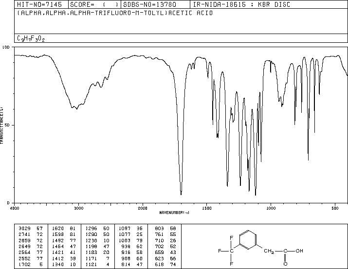Click the carbonyl O atom in the structure

coord(285,264)
